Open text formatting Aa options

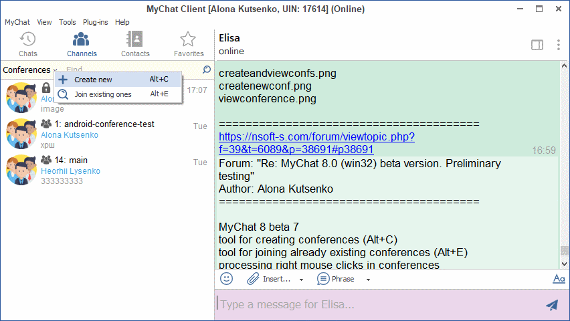pos(559,279)
